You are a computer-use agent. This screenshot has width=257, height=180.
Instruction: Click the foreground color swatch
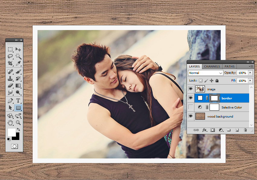tap(11, 132)
